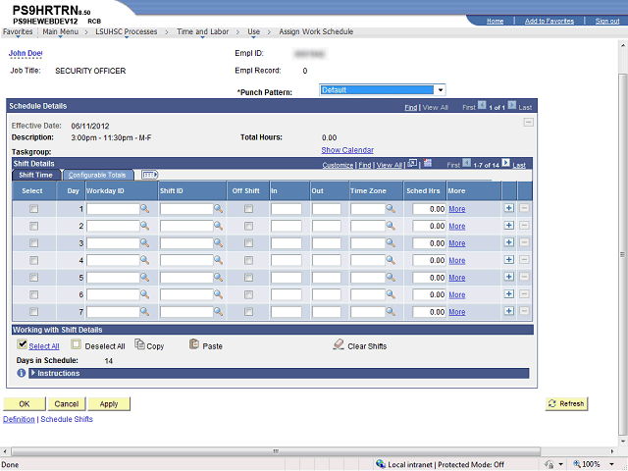Open Shift ID lookup for day 2
Screen dimensions: 628x471
218,227
